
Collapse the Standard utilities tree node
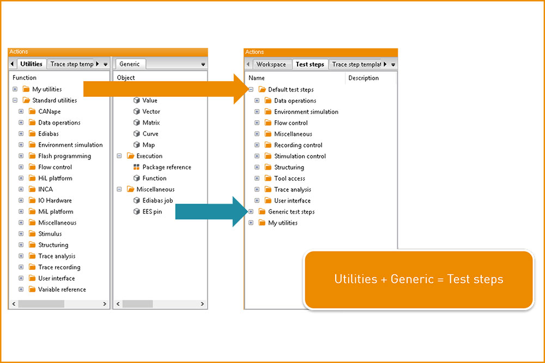click(x=15, y=101)
